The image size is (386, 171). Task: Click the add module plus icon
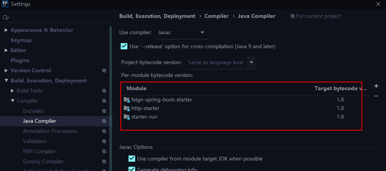tap(376, 86)
